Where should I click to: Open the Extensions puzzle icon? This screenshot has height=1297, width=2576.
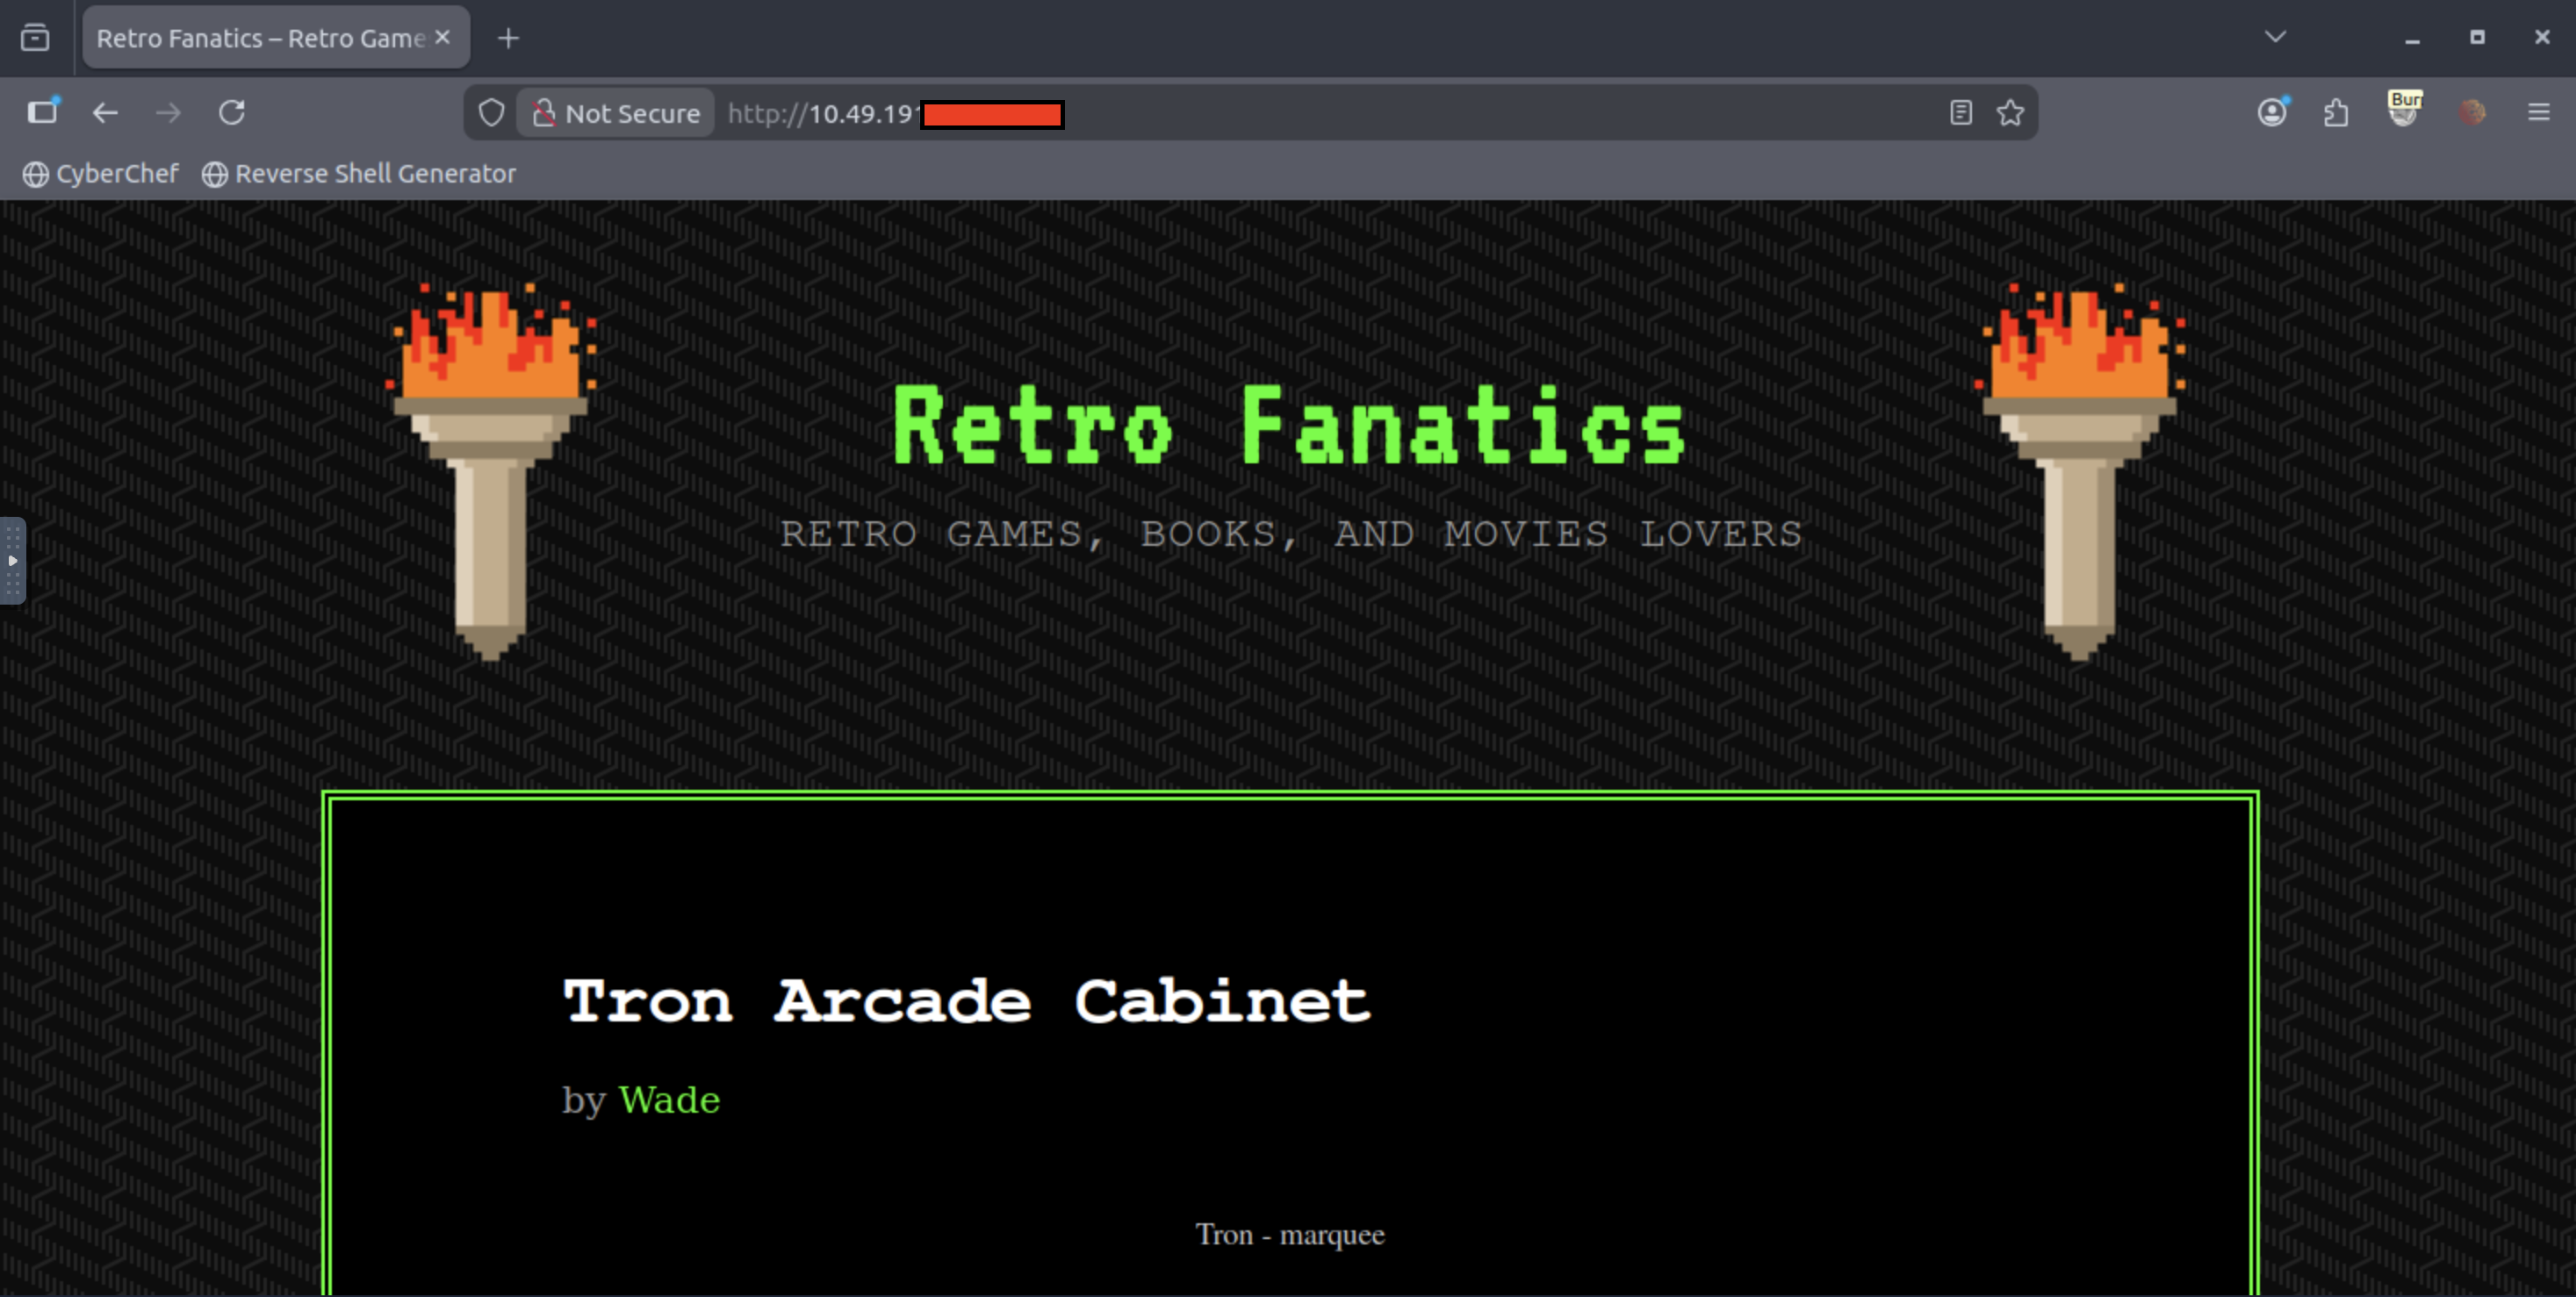[2336, 112]
